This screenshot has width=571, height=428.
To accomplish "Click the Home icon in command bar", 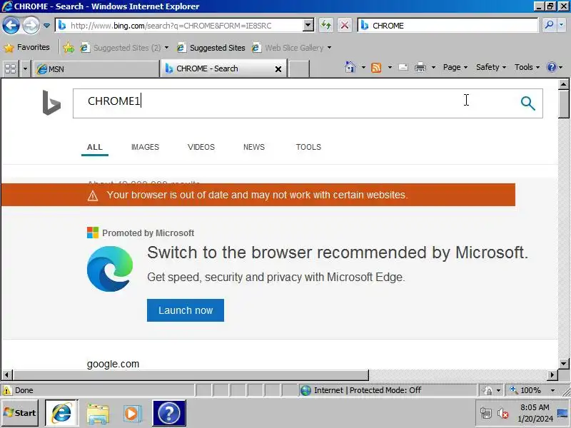I will tap(350, 67).
